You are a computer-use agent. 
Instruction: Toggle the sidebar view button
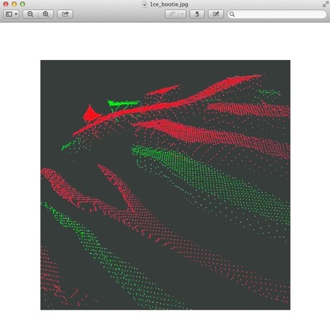coord(9,14)
